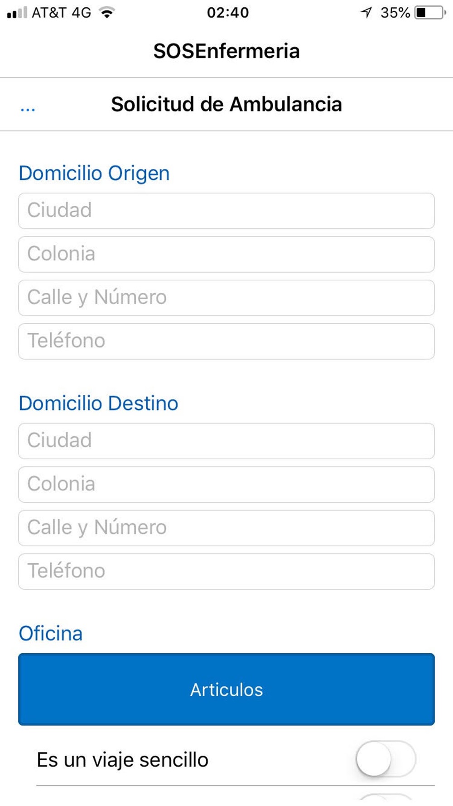Tap the battery icon in status bar
Viewport: 453px width, 806px height.
(x=430, y=13)
